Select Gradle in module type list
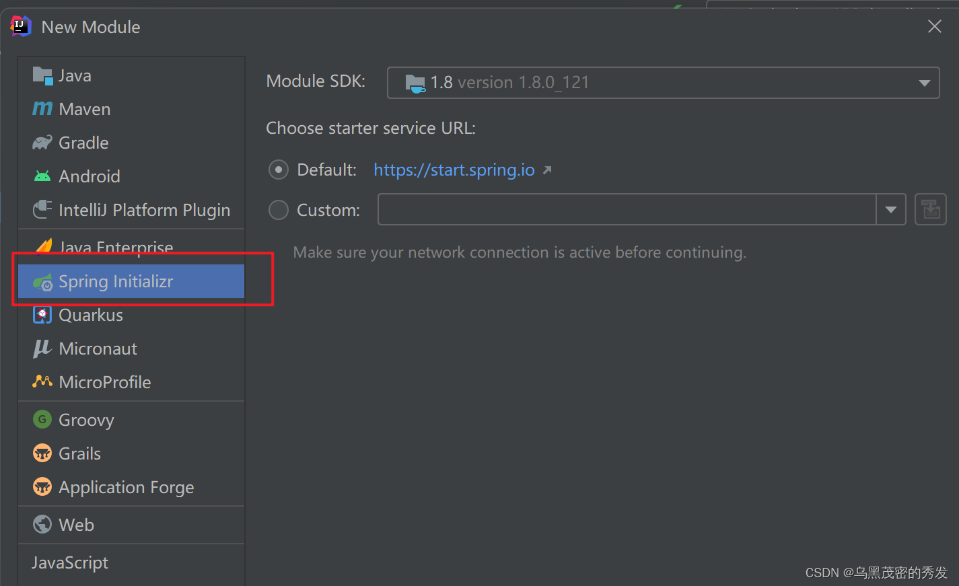Screen dimensions: 959x586 pyautogui.click(x=131, y=143)
